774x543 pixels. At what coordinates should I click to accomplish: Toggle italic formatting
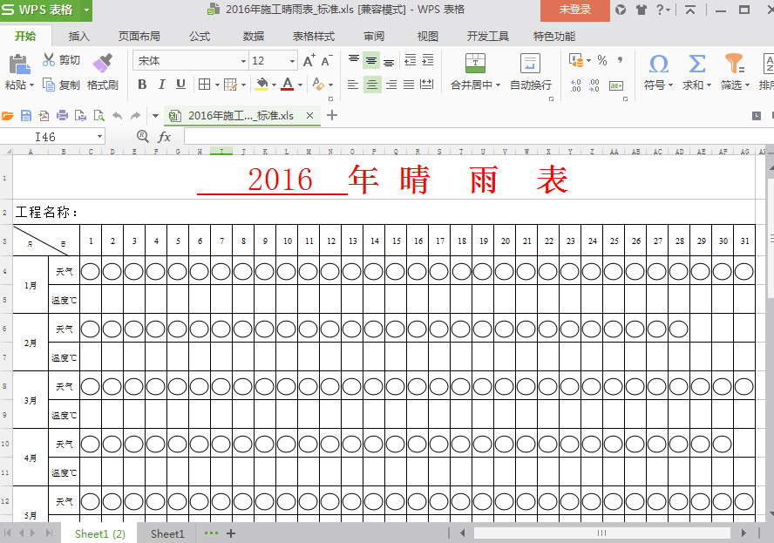point(161,84)
